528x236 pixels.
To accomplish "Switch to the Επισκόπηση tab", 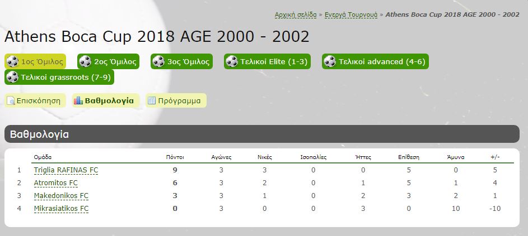I will coord(35,101).
